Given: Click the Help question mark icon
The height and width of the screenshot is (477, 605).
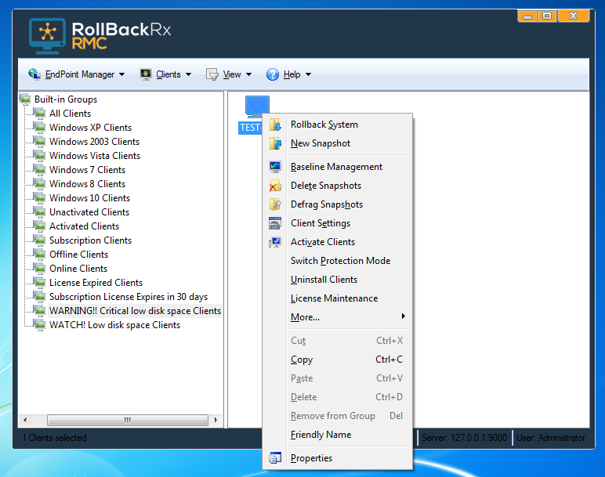Looking at the screenshot, I should click(x=273, y=74).
